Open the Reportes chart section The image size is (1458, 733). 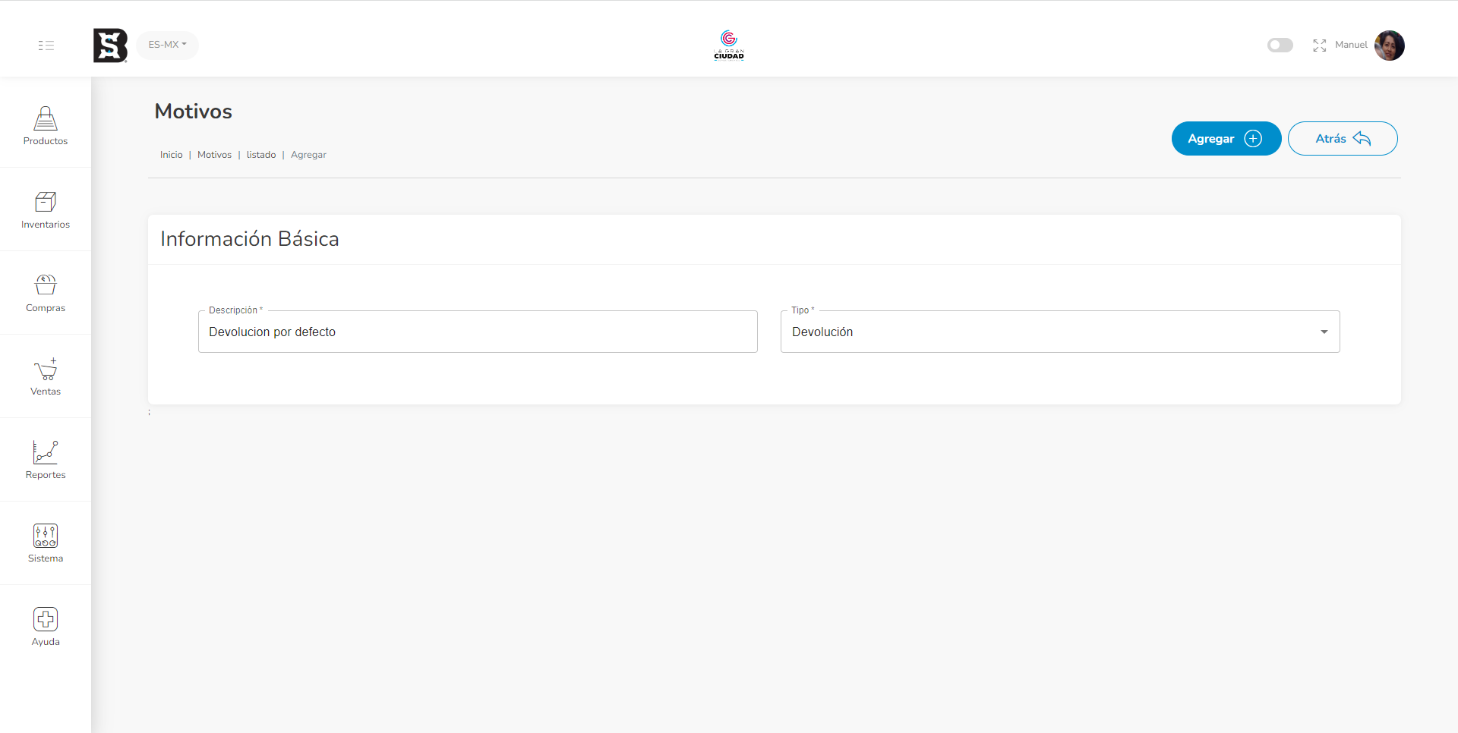[x=46, y=460]
